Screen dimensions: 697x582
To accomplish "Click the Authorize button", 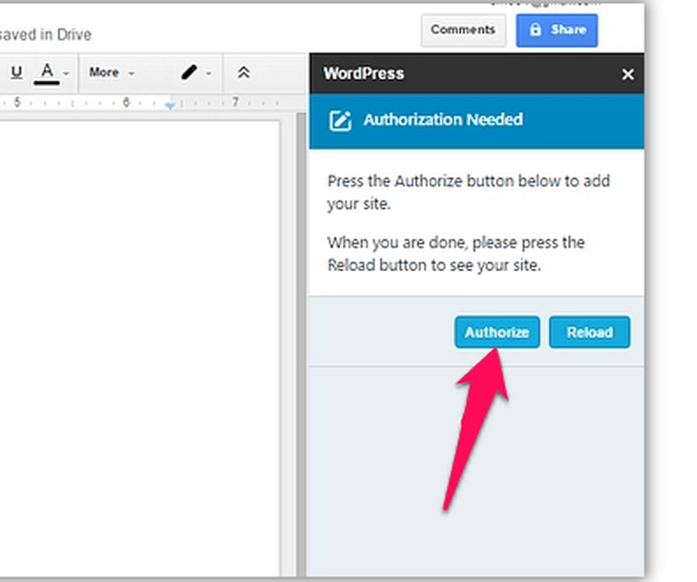I will coord(496,332).
